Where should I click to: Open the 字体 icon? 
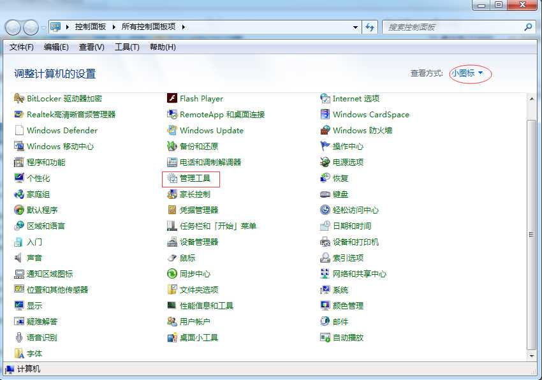pyautogui.click(x=19, y=353)
